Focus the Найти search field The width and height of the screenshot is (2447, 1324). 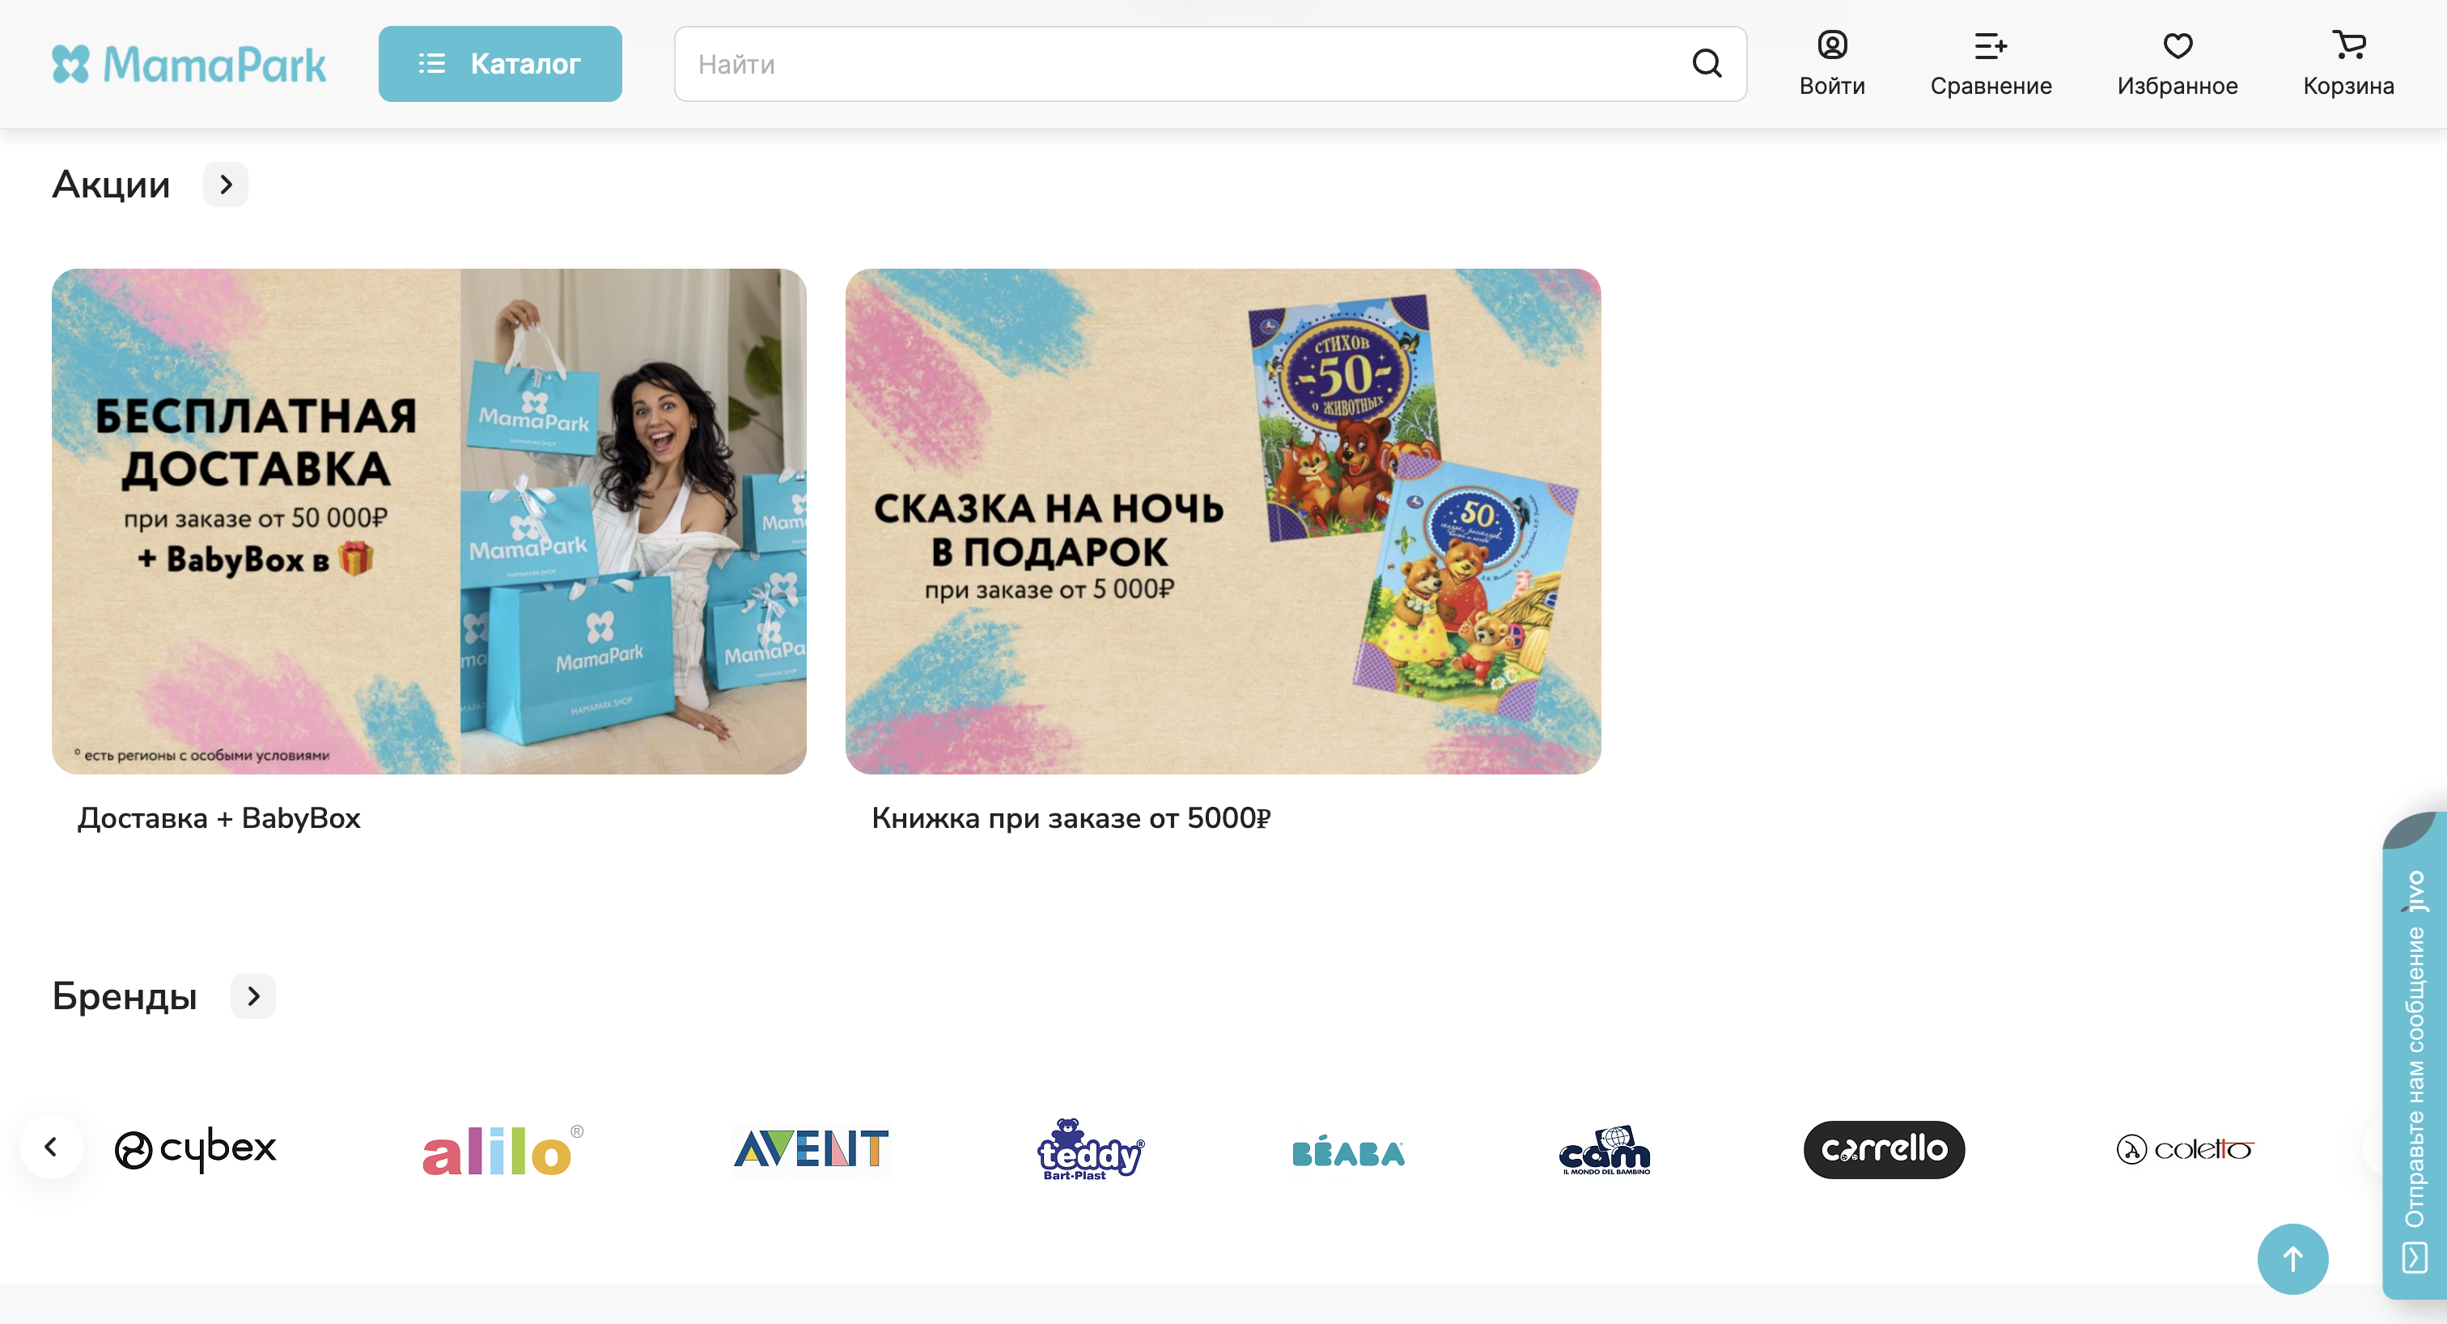click(x=1183, y=64)
